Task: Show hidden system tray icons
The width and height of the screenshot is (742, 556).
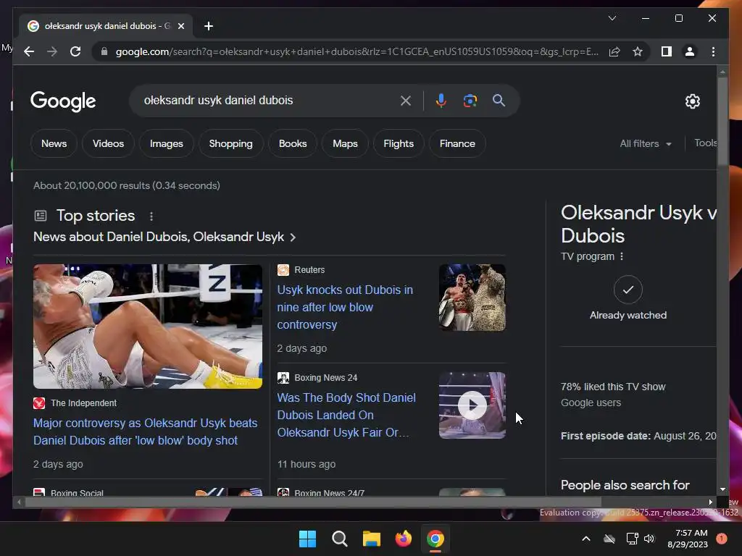Action: (x=585, y=539)
